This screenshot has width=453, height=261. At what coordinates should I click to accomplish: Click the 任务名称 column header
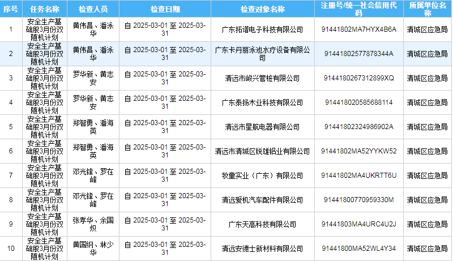point(45,9)
